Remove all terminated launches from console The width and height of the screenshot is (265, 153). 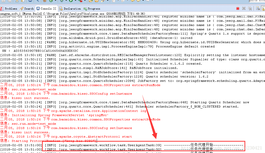(x=250, y=9)
